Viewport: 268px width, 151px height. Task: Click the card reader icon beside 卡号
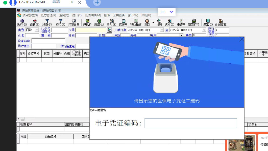(x=109, y=30)
